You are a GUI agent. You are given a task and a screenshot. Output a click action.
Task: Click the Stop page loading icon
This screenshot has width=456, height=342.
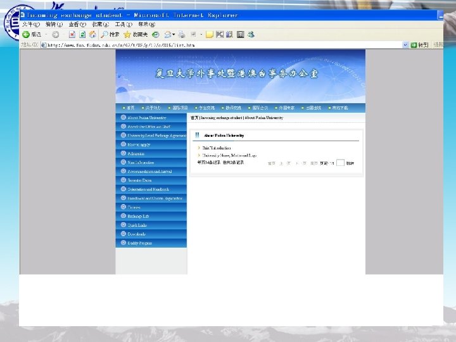click(x=72, y=34)
